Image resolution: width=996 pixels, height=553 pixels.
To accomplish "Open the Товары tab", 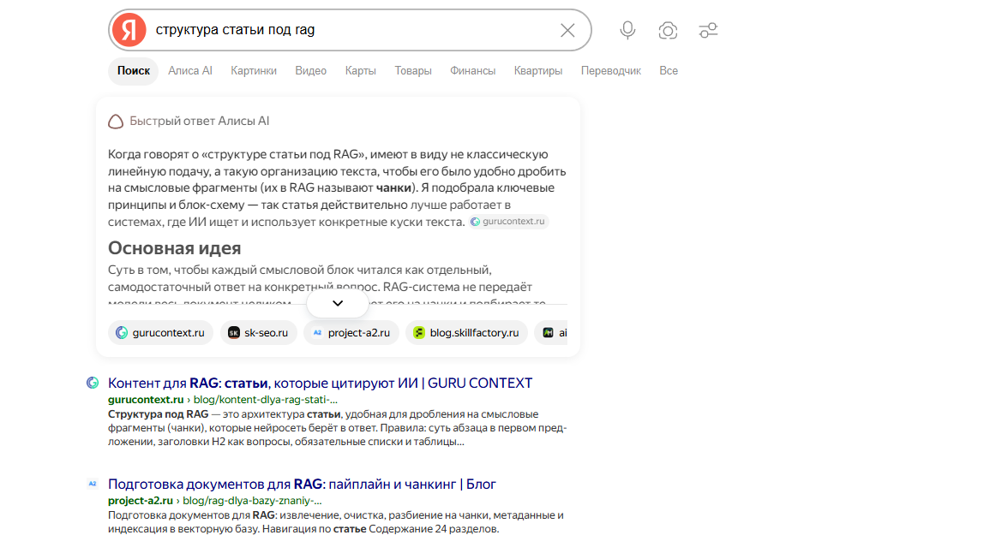I will 413,71.
